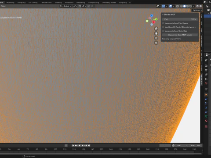Add a new workspace with plus button
The height and width of the screenshot is (158, 211).
pyautogui.click(x=130, y=3)
